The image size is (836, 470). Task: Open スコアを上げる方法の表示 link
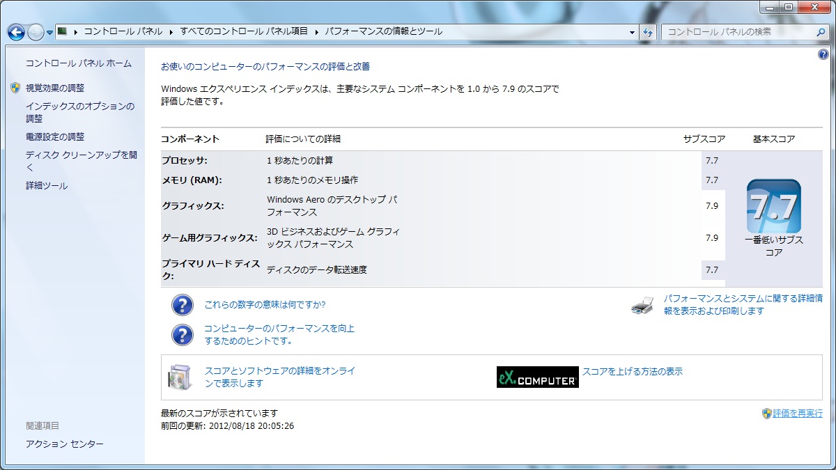coord(633,372)
